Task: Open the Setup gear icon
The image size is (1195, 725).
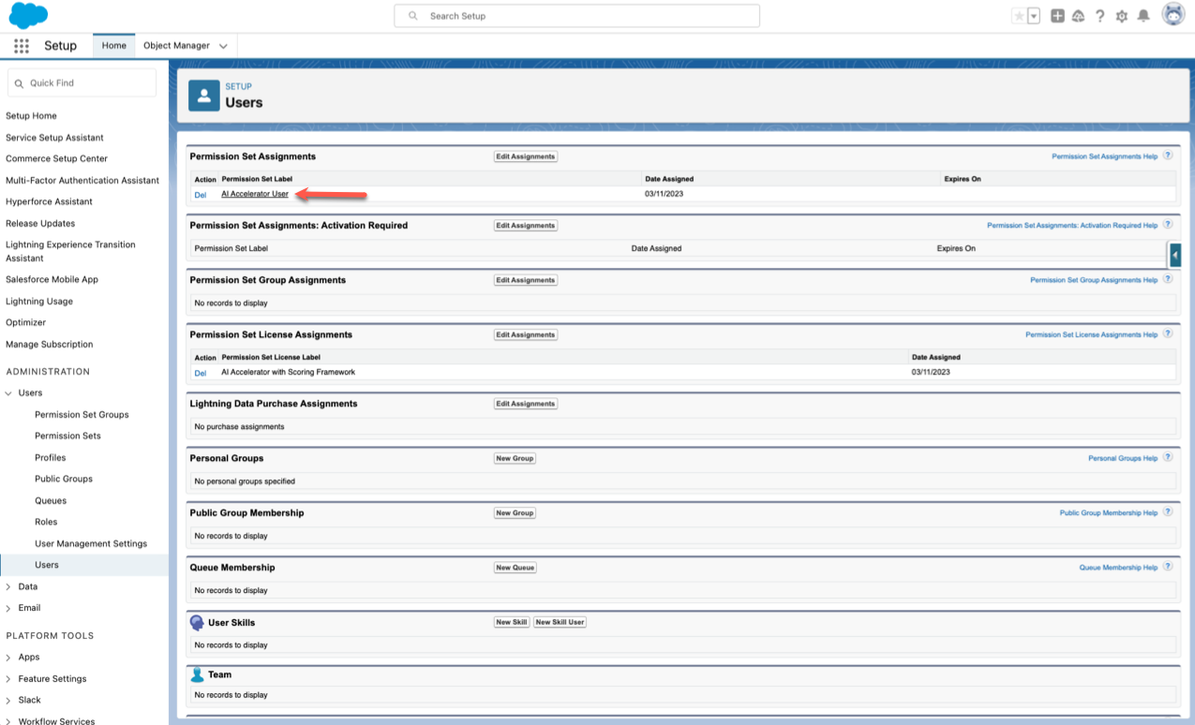Action: click(x=1121, y=16)
